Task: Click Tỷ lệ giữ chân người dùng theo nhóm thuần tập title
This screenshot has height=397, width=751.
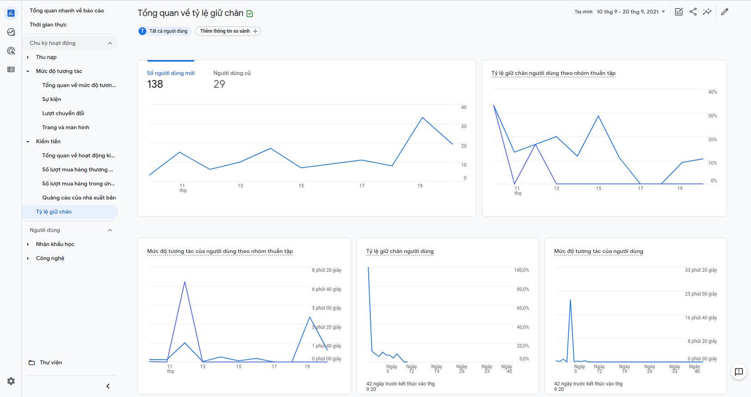Action: pos(553,73)
